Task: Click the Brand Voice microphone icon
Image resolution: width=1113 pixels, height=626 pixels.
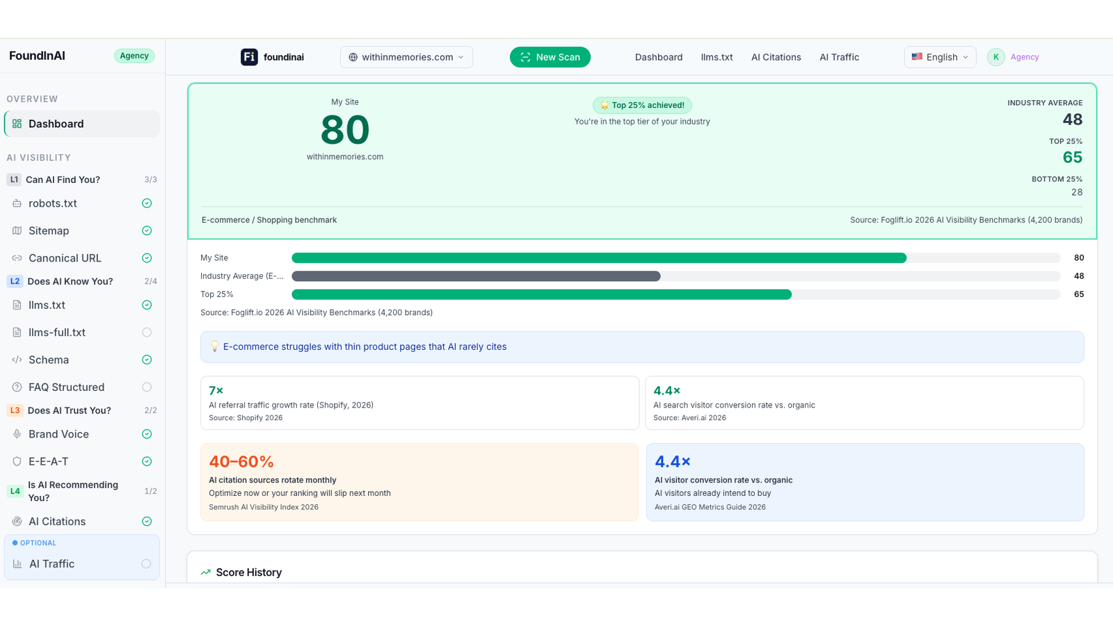Action: (x=17, y=434)
